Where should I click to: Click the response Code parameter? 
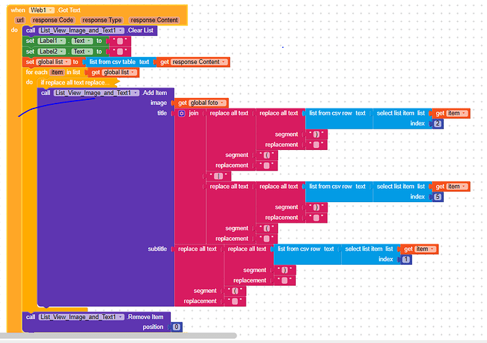[x=53, y=20]
